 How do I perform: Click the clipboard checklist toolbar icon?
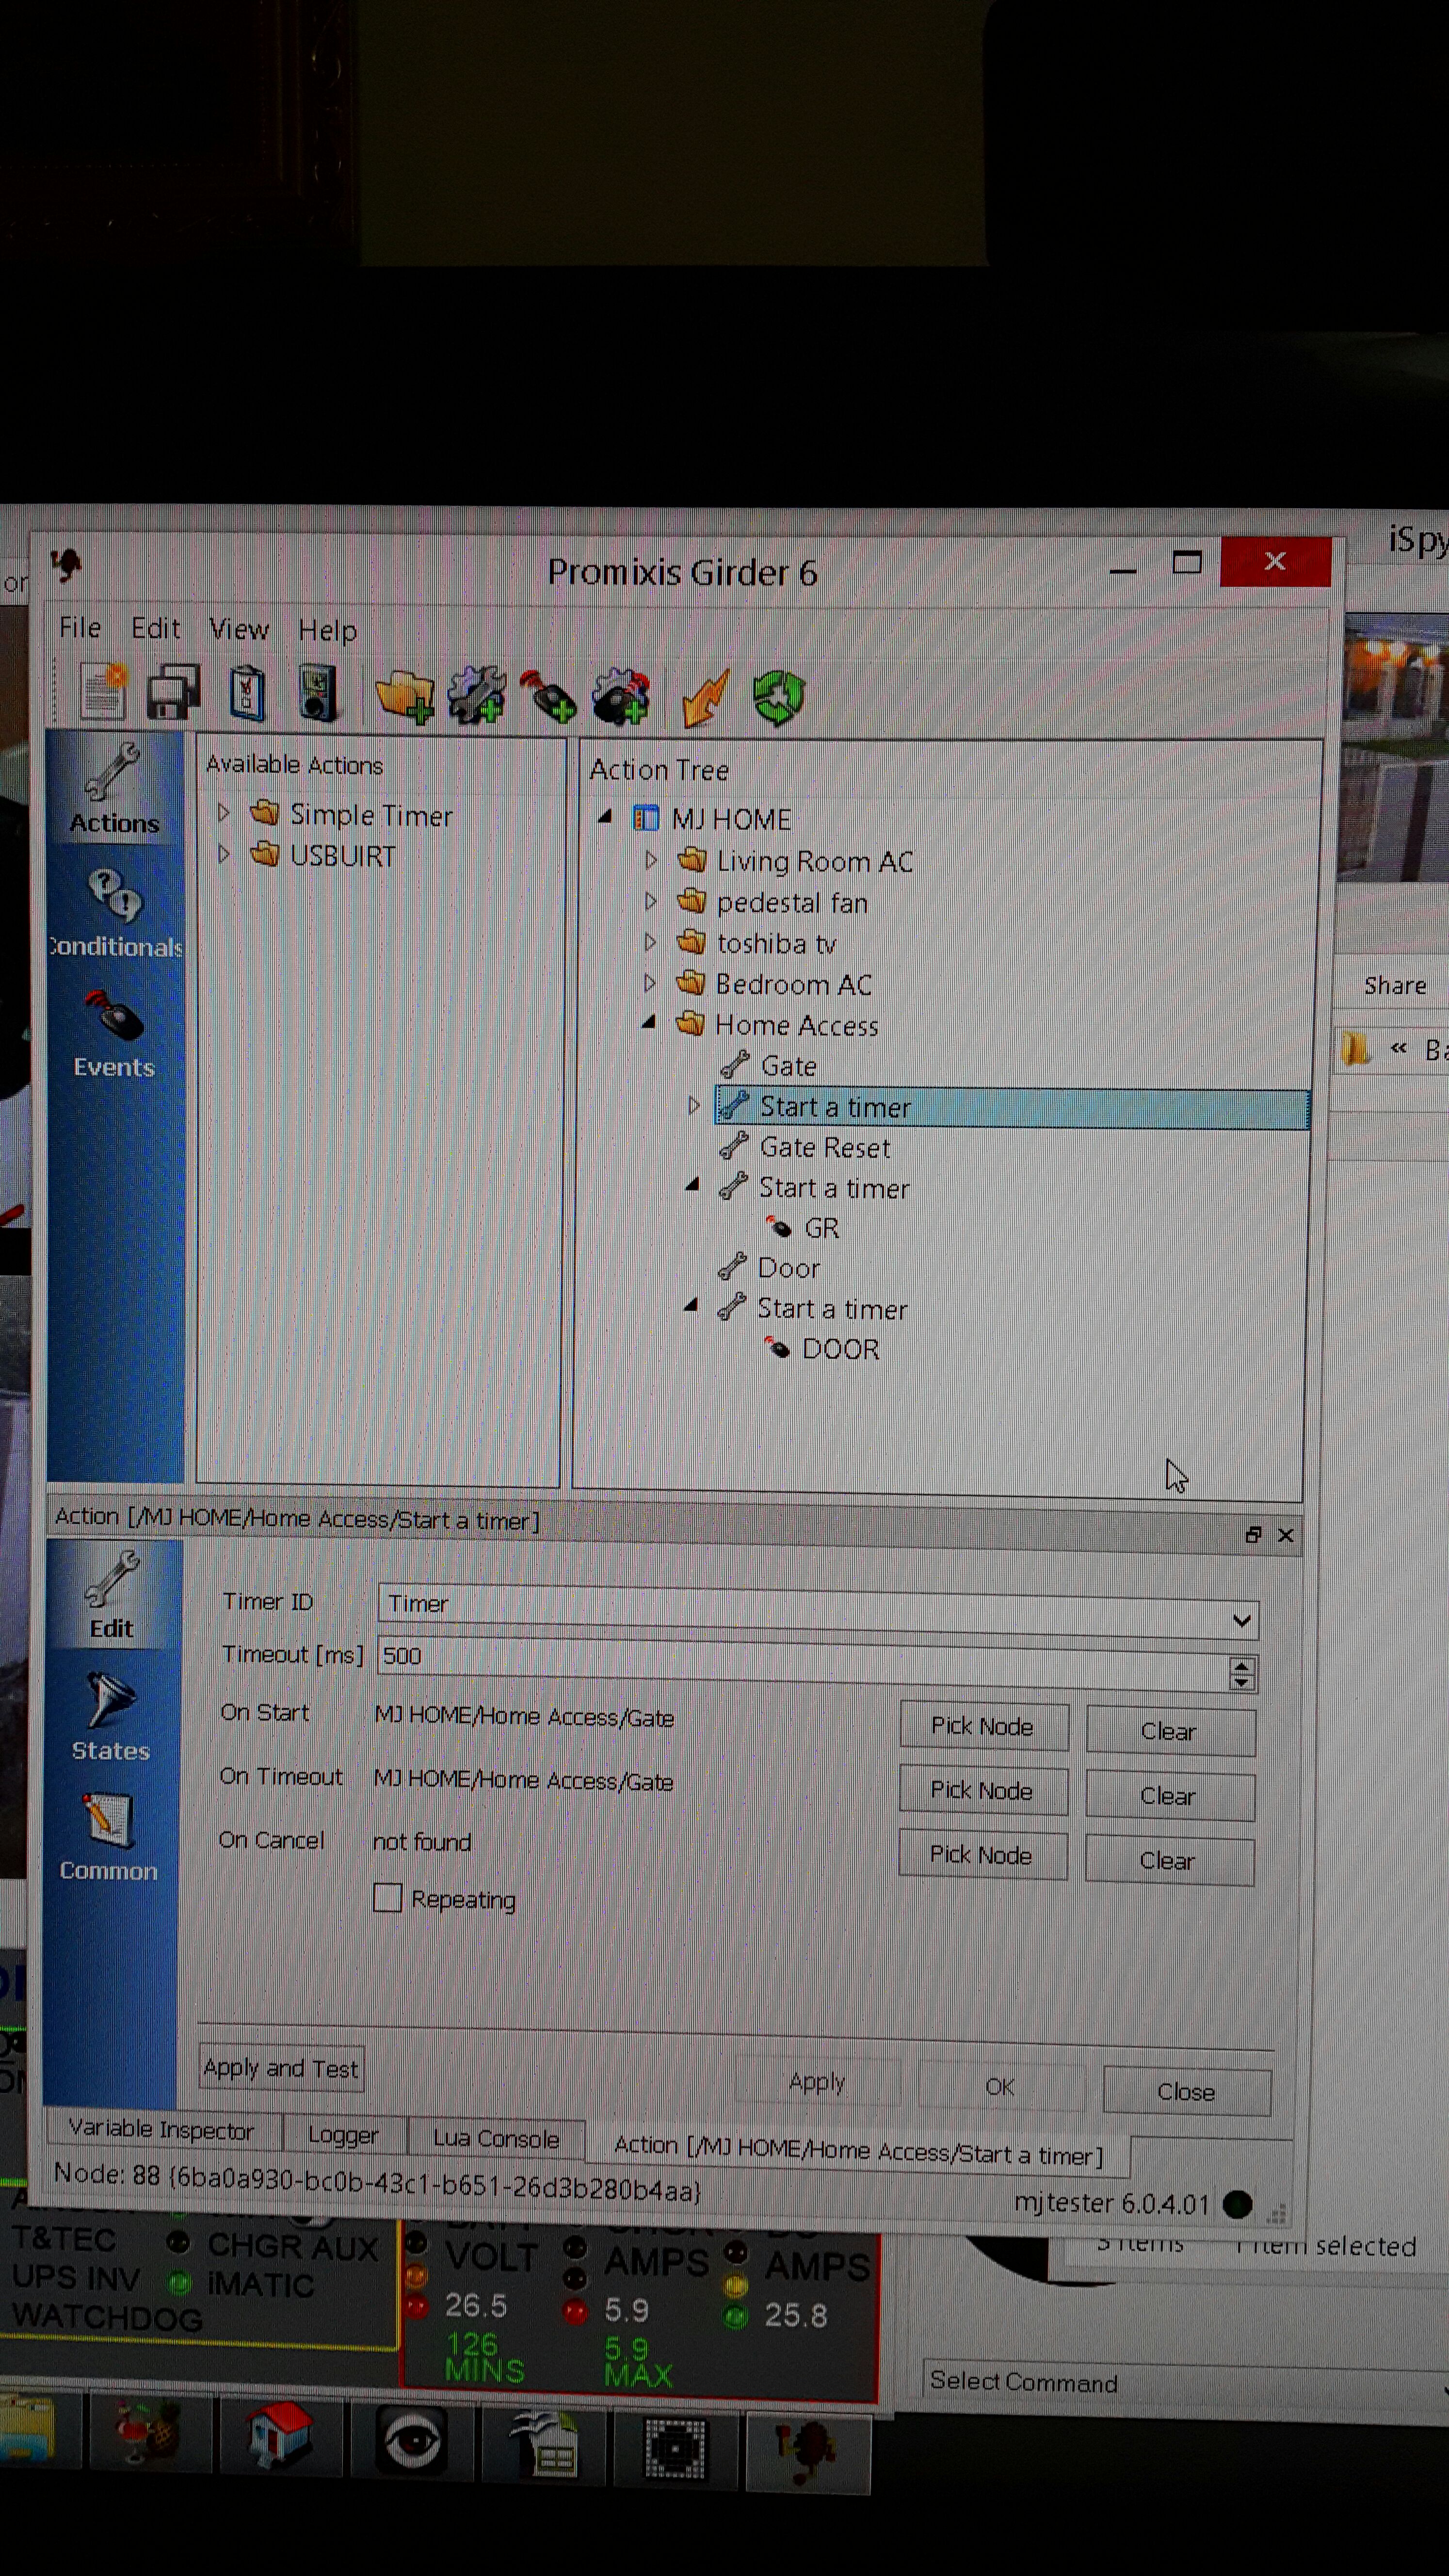[x=247, y=692]
